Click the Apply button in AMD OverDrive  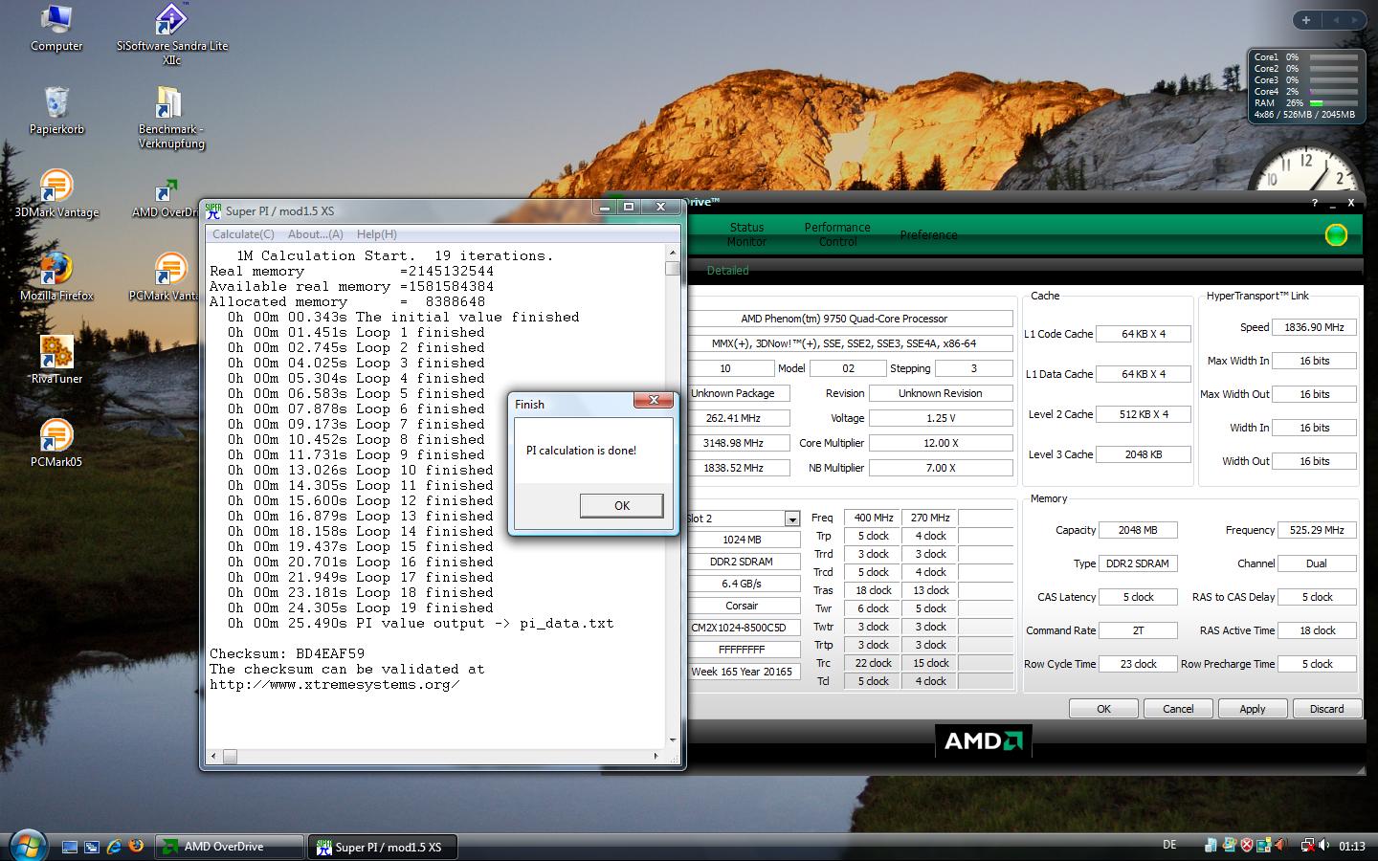click(x=1253, y=709)
